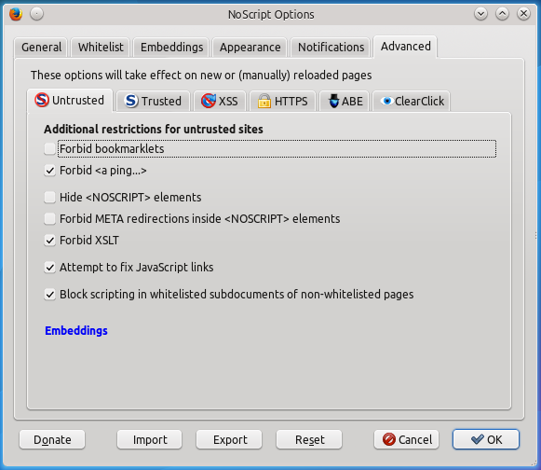Uncheck Forbid <a ping...> option

49,171
